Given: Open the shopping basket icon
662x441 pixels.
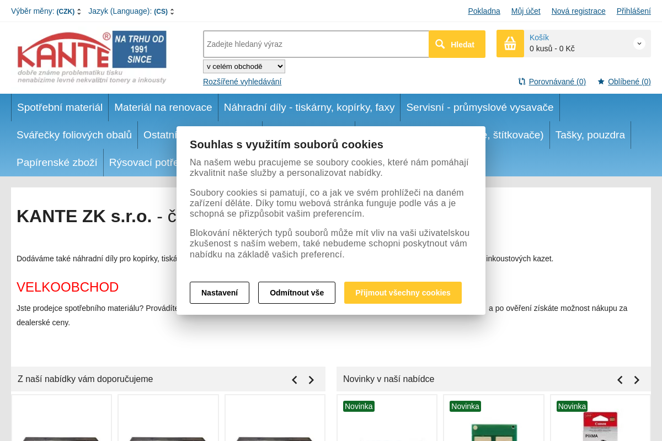Looking at the screenshot, I should pos(510,44).
